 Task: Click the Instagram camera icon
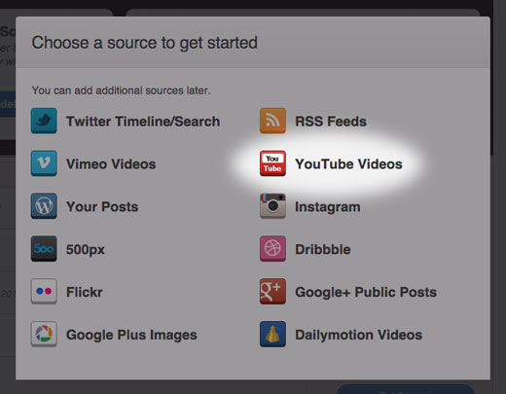point(272,206)
